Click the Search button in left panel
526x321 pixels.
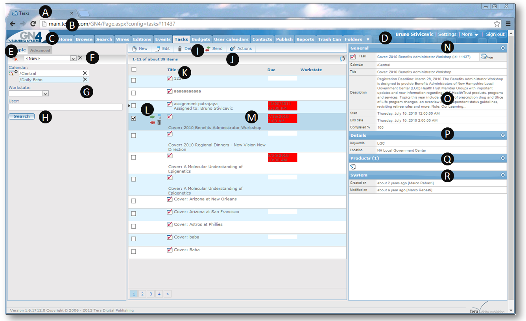pos(22,116)
